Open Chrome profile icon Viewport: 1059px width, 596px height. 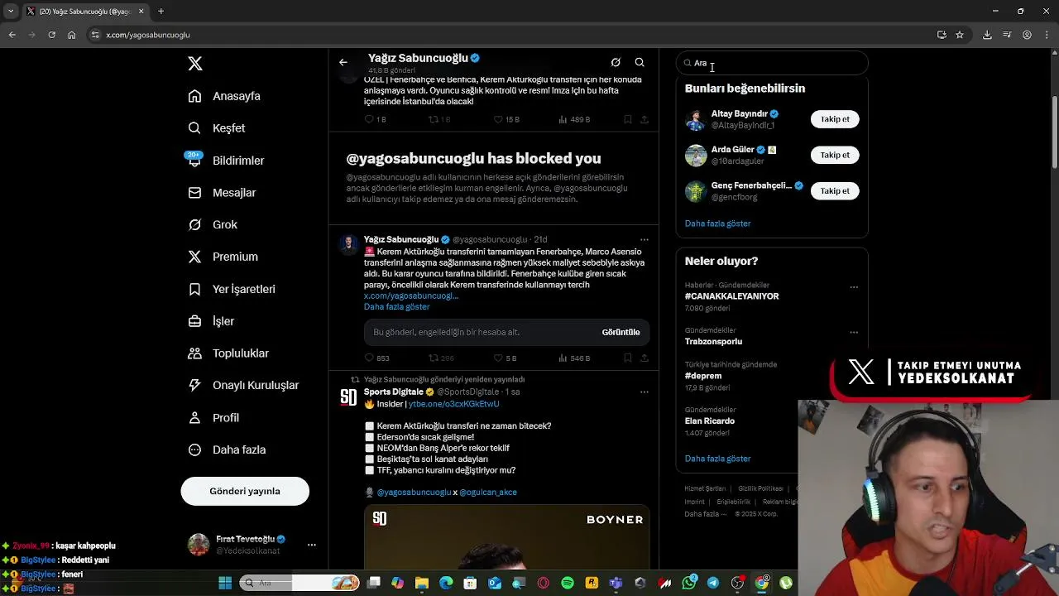pyautogui.click(x=1027, y=35)
